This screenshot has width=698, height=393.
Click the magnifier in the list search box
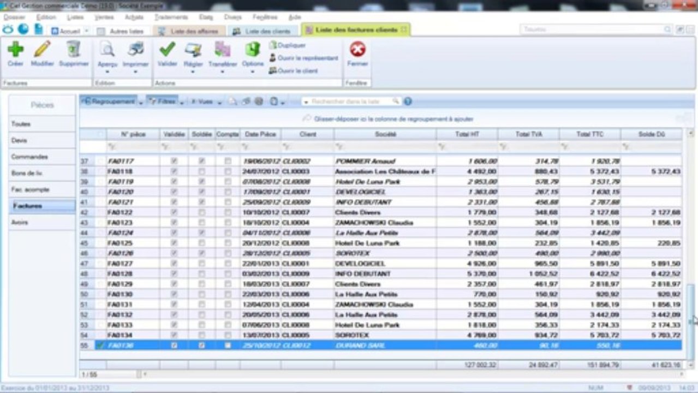click(396, 102)
